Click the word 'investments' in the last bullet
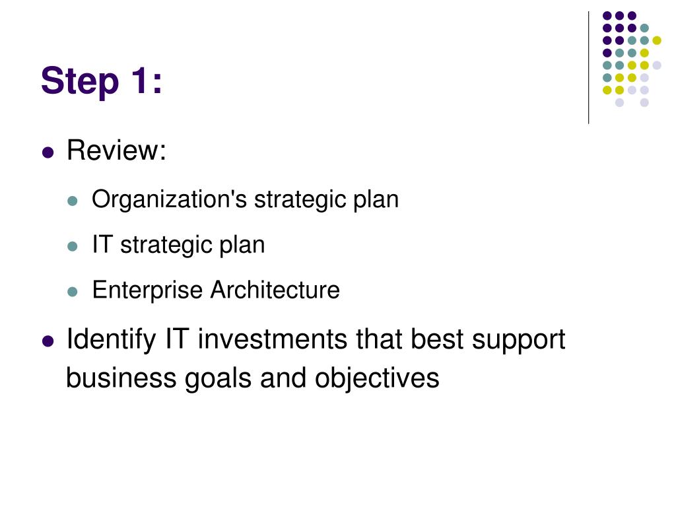This screenshot has width=676, height=507. (x=273, y=339)
